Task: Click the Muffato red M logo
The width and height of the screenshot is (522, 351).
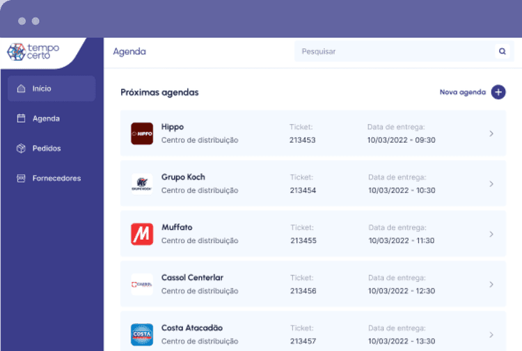Action: 142,234
